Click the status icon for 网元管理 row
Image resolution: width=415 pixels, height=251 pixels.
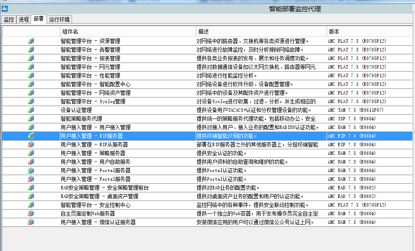(31, 67)
